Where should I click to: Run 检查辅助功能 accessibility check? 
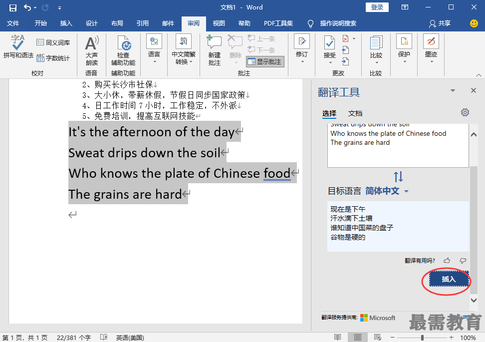pyautogui.click(x=123, y=51)
